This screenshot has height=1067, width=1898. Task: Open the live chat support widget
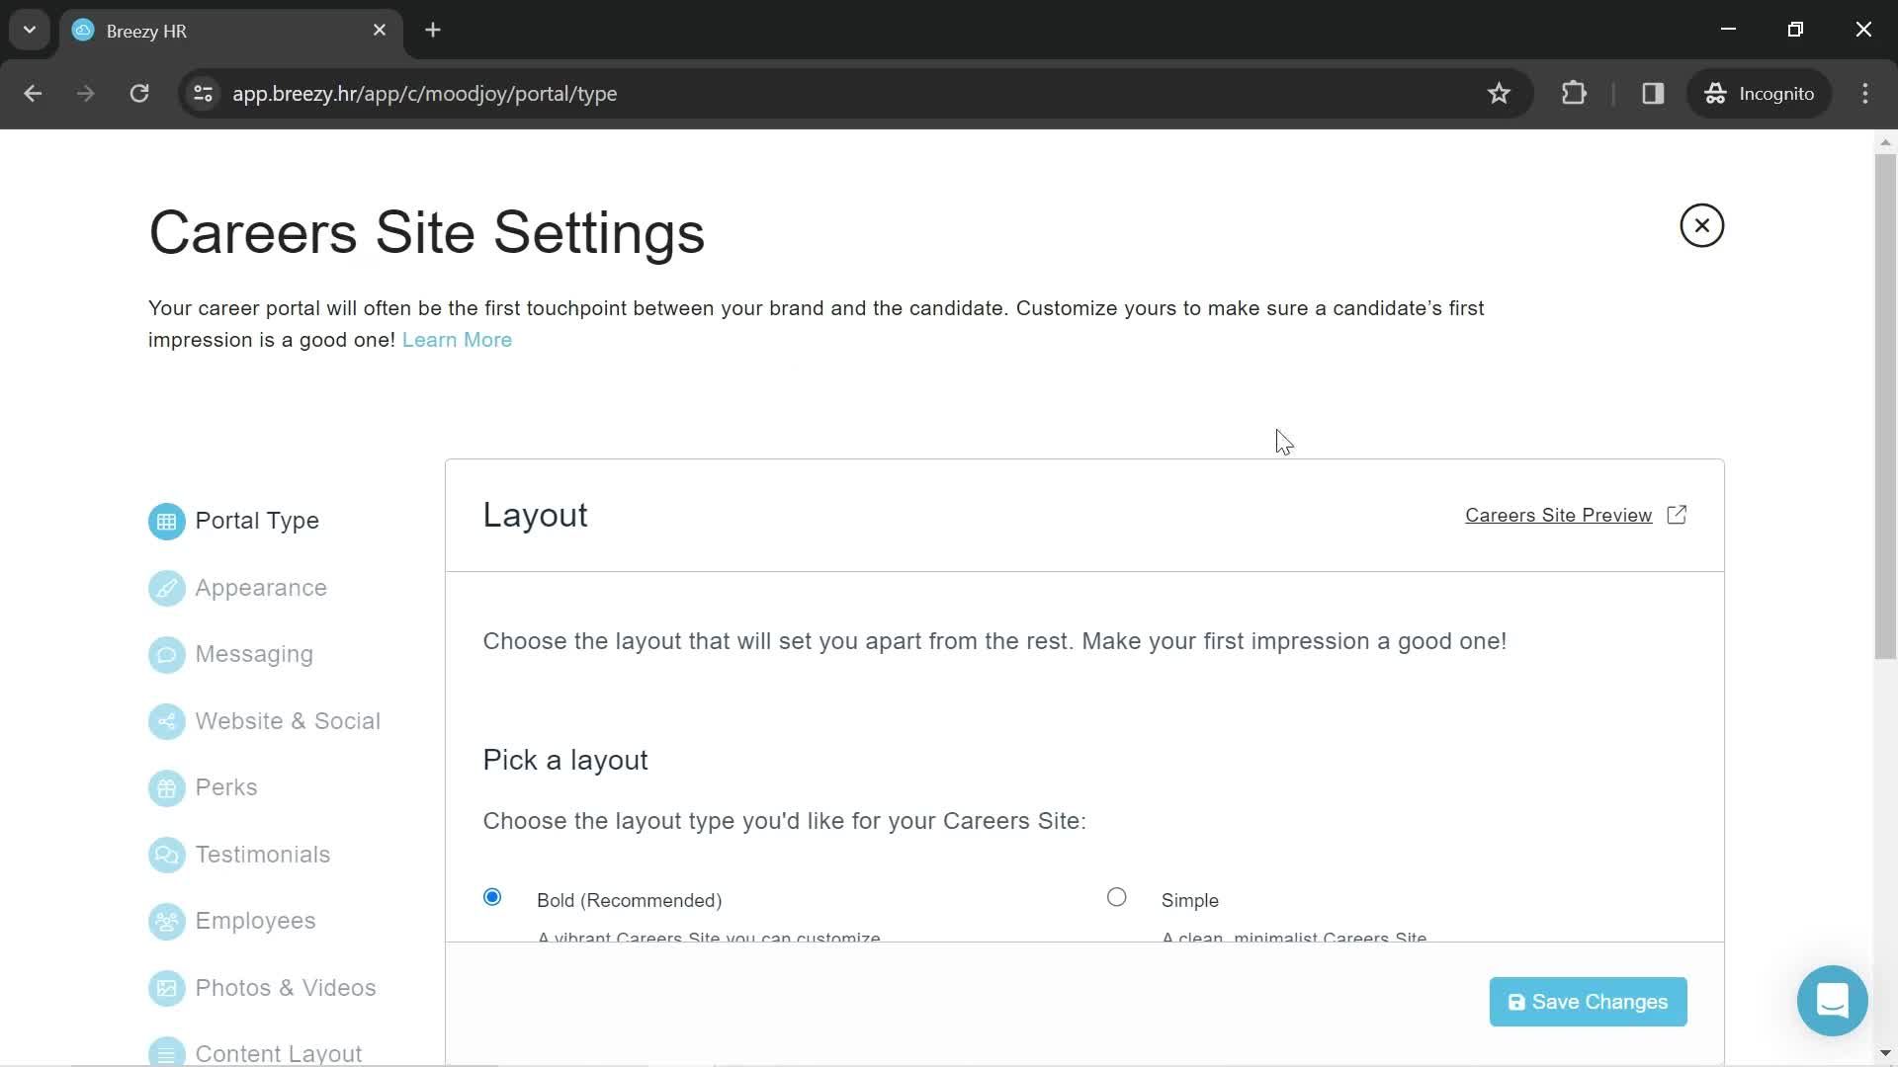coord(1832,1001)
